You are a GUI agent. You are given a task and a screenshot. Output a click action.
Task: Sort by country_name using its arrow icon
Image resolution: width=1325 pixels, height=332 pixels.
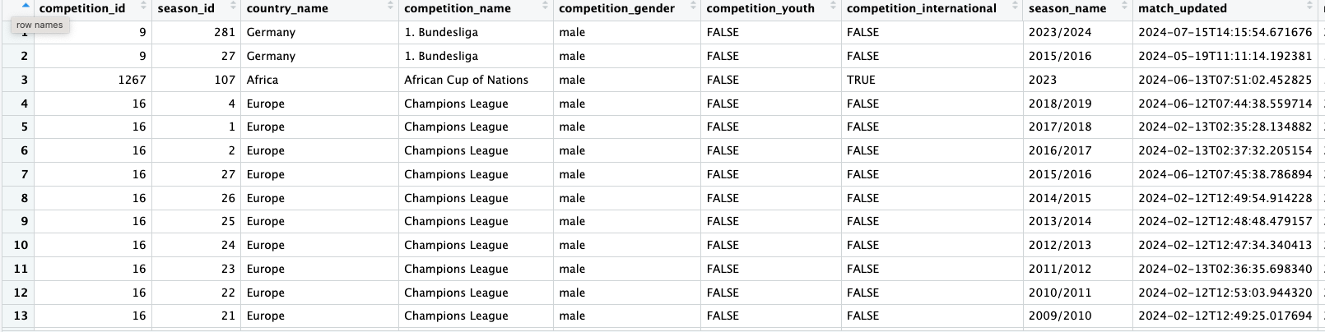click(x=390, y=7)
